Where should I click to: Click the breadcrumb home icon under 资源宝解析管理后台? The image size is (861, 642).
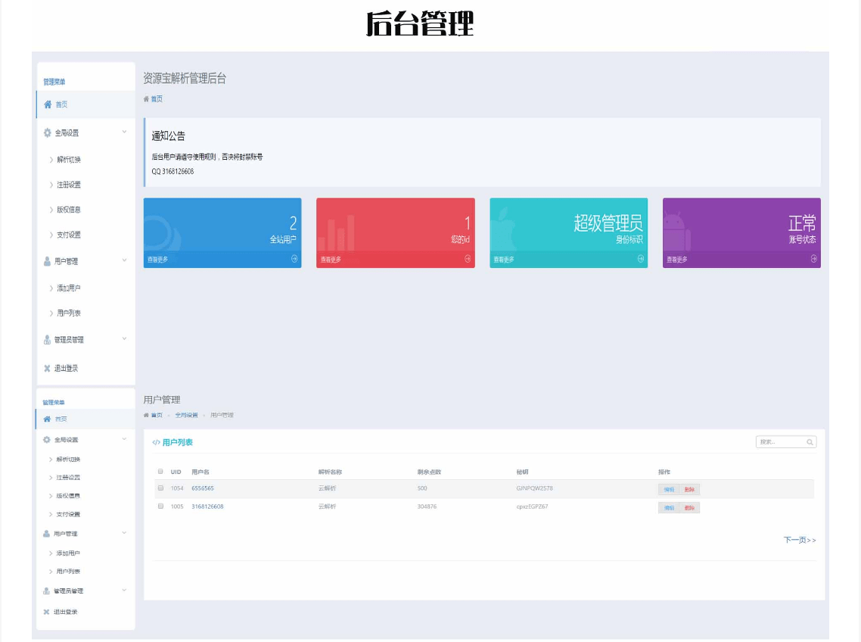[x=146, y=99]
